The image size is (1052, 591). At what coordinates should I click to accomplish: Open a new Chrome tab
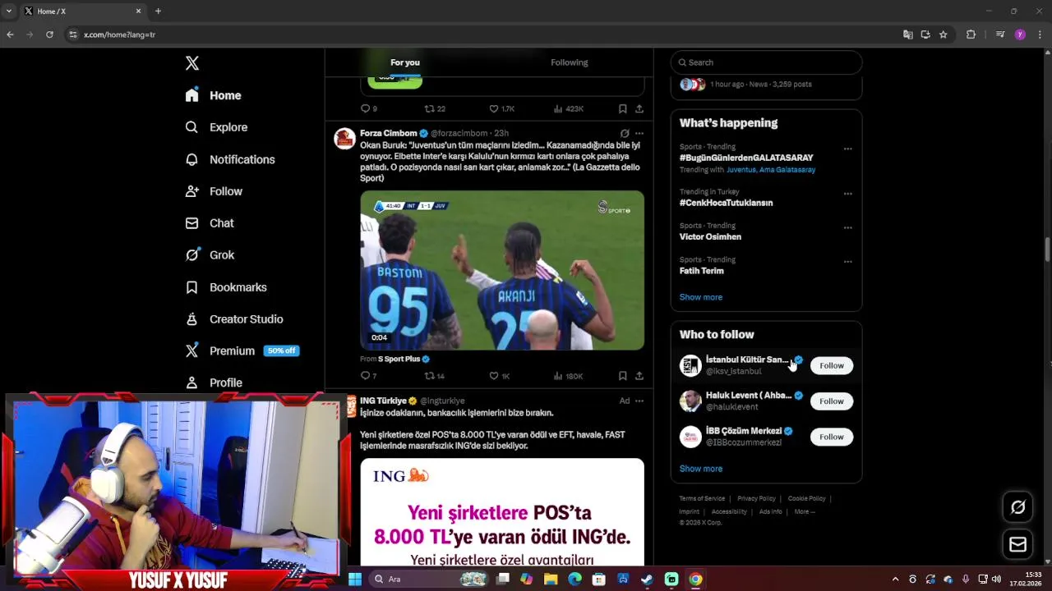(158, 11)
